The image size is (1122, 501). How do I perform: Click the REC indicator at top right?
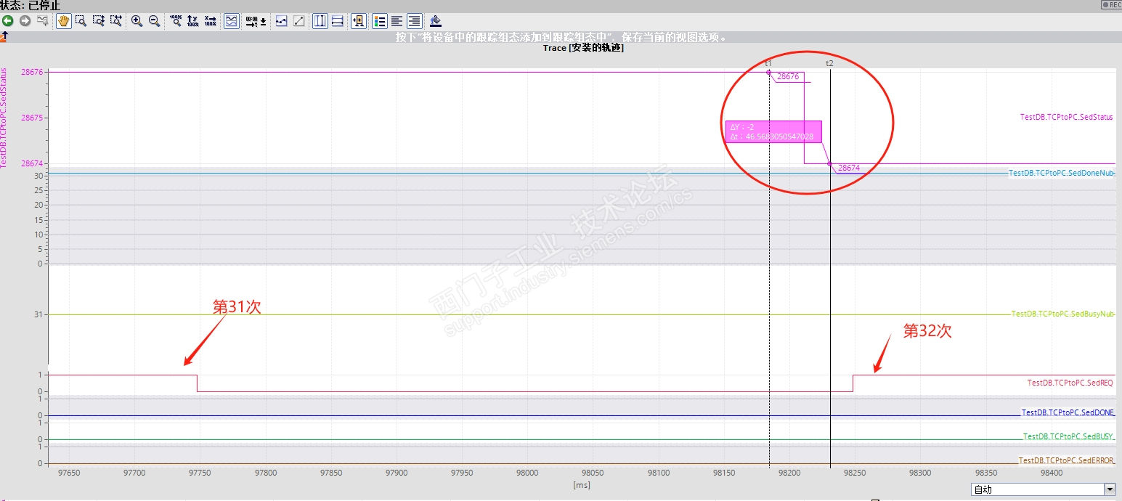coord(1112,4)
